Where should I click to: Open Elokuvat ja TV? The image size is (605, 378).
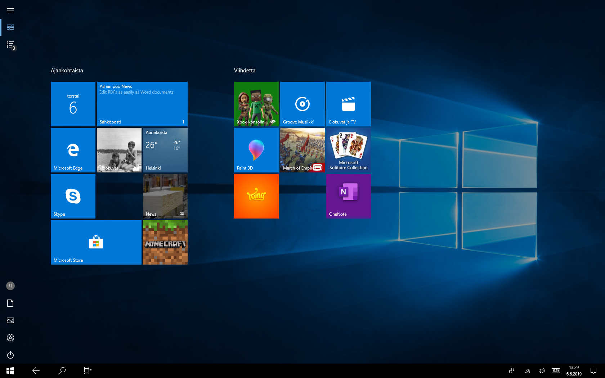(x=348, y=104)
